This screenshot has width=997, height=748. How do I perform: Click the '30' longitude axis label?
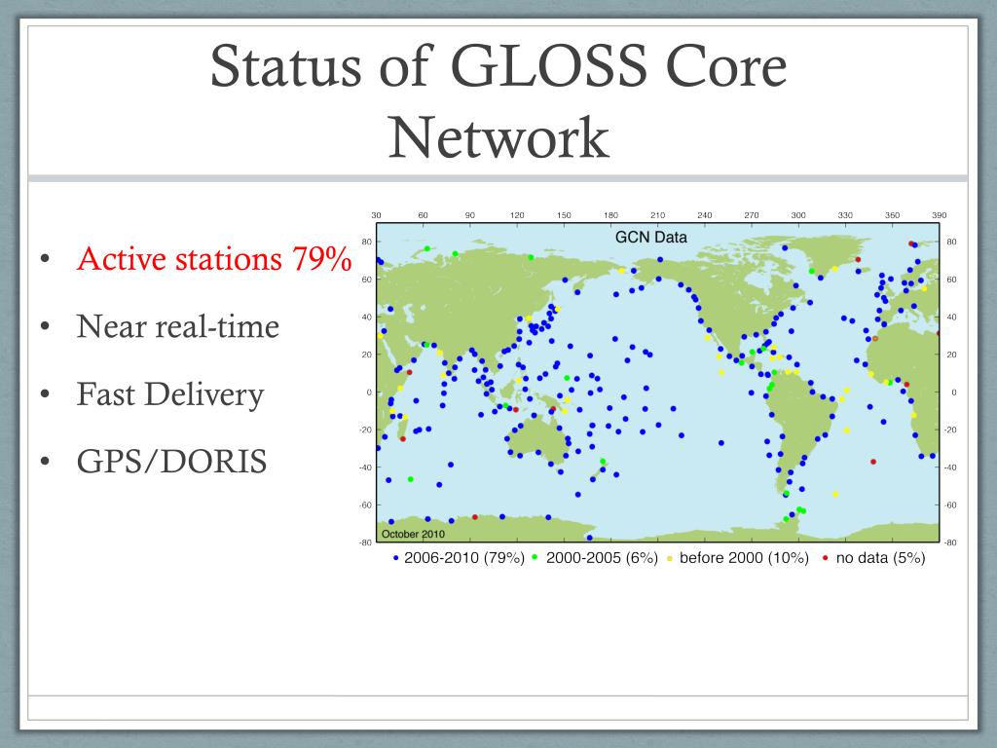pyautogui.click(x=376, y=215)
